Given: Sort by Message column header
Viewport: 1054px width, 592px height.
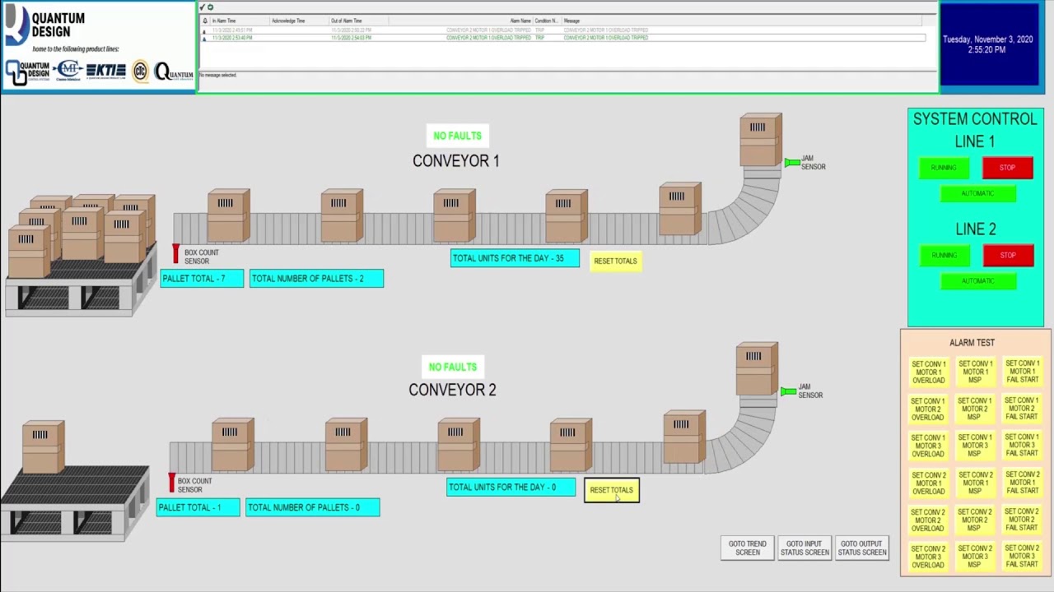Looking at the screenshot, I should click(744, 21).
